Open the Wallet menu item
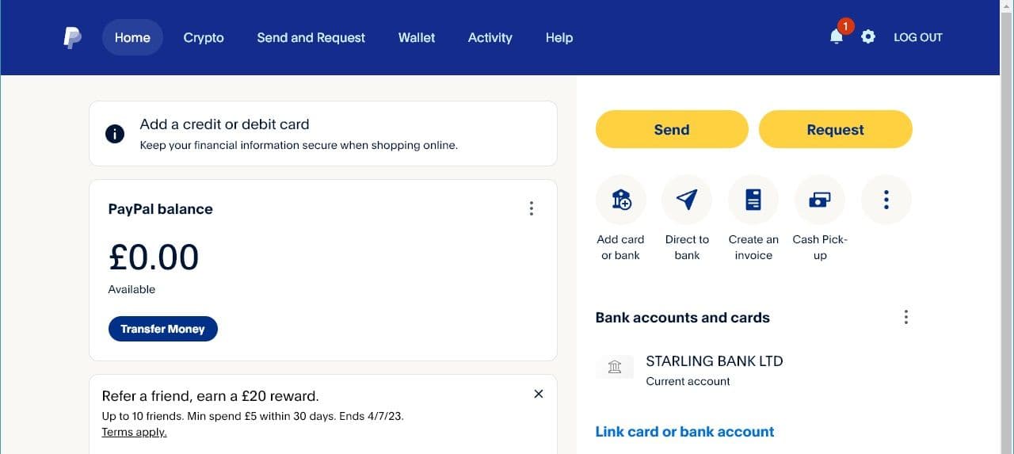 tap(417, 37)
